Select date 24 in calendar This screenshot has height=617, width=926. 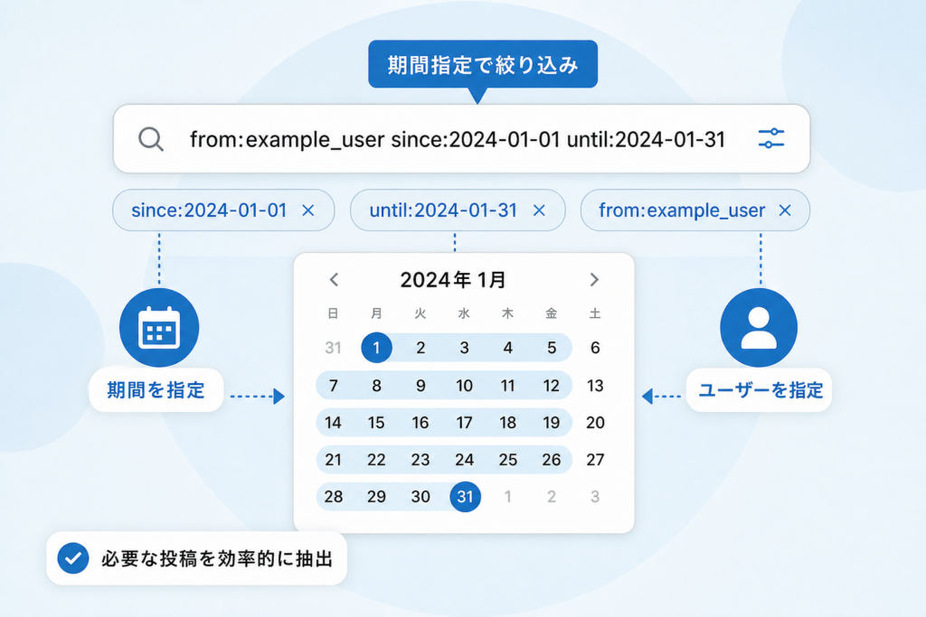click(464, 460)
